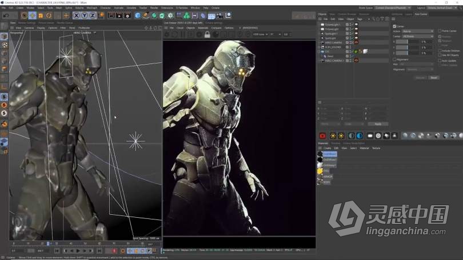Select the Rotate tool in the top toolbar
The height and width of the screenshot is (260, 463).
pos(49,15)
